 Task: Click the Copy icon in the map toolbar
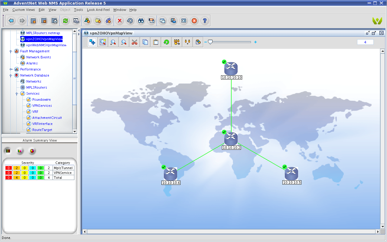click(x=145, y=42)
